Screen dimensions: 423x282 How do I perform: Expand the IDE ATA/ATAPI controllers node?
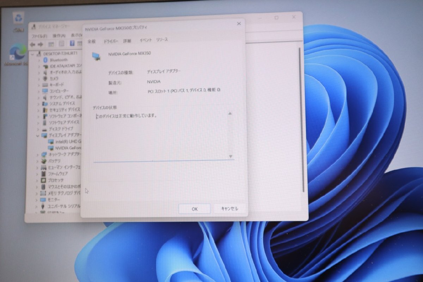(39, 66)
